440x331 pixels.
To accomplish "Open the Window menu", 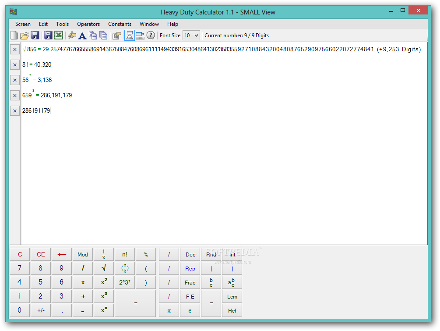I will tap(149, 24).
